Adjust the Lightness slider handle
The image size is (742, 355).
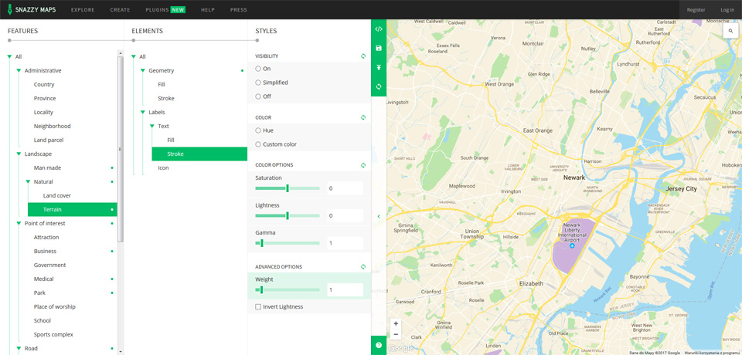pos(288,215)
